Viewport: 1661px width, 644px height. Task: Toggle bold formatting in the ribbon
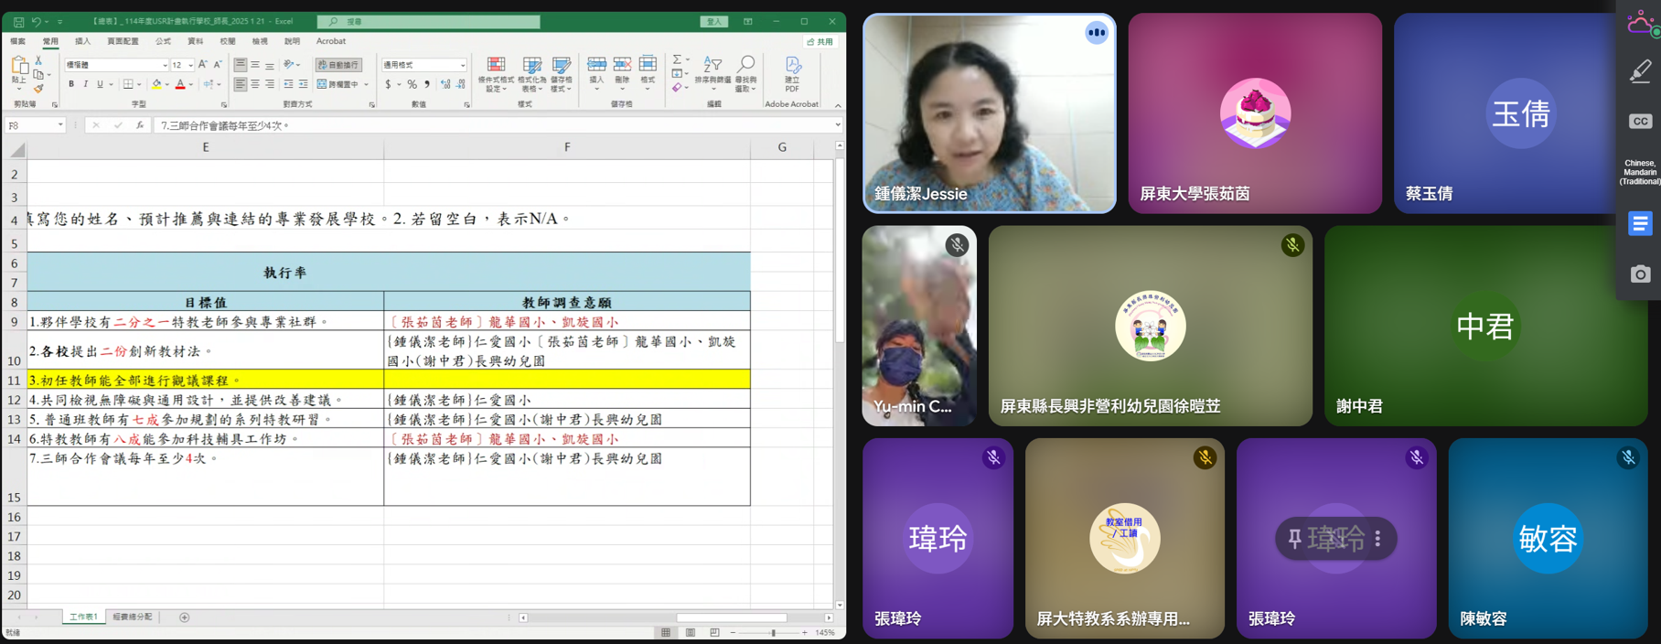tap(71, 84)
